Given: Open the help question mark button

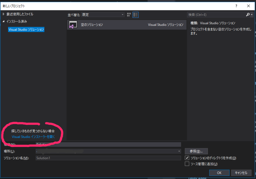Looking at the screenshot, I should click(236, 6).
